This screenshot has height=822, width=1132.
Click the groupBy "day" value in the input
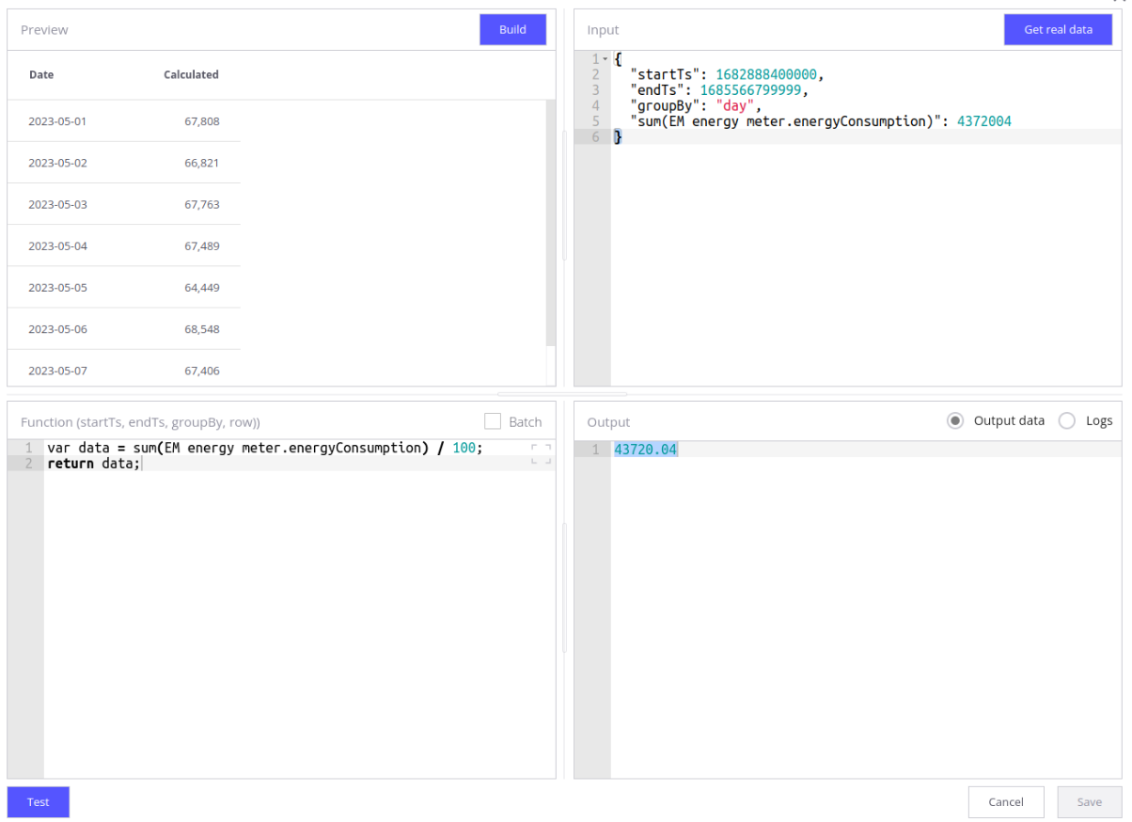(x=733, y=106)
